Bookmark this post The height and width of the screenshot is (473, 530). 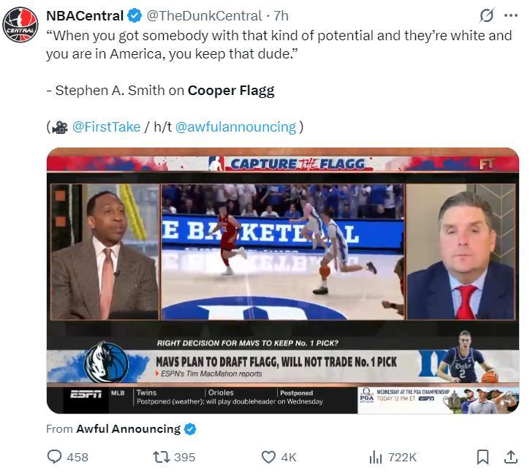482,457
